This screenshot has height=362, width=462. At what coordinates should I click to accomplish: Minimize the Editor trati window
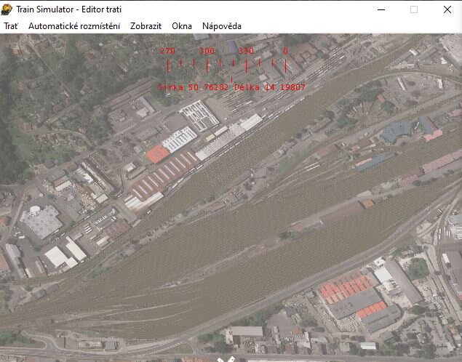[x=381, y=9]
